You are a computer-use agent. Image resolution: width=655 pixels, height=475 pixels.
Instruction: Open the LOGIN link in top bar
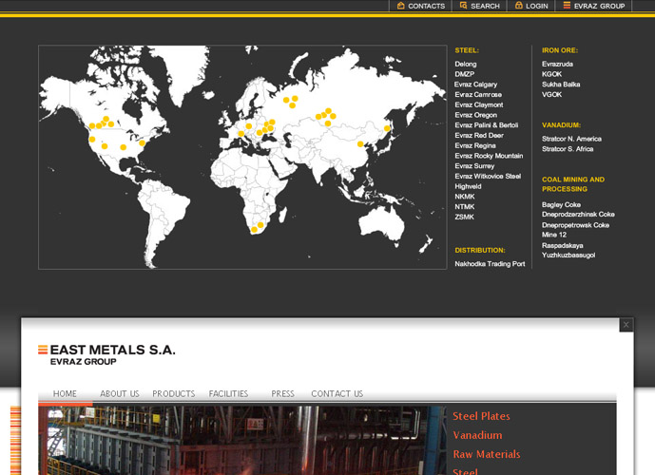click(x=537, y=6)
